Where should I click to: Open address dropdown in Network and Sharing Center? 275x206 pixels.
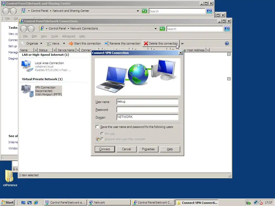(x=138, y=11)
